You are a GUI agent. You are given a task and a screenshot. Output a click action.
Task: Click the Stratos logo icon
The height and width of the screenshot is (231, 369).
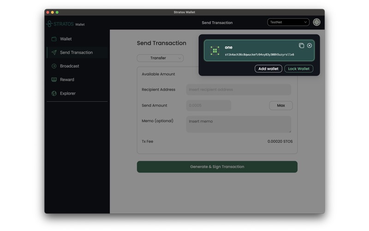tap(49, 24)
